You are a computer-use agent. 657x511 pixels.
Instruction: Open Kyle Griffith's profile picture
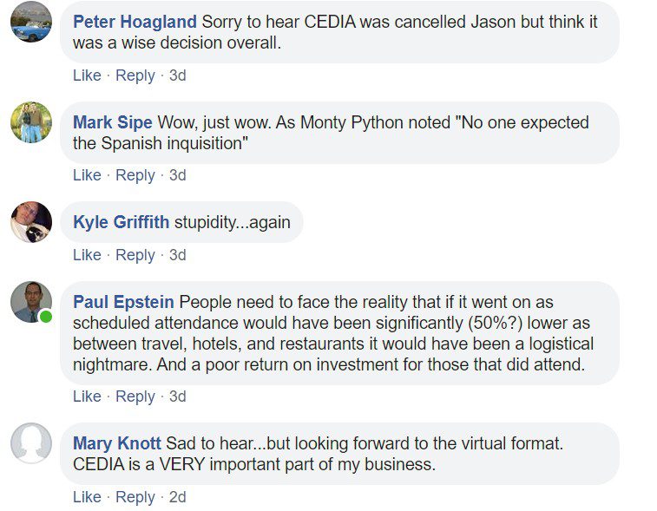pos(31,222)
